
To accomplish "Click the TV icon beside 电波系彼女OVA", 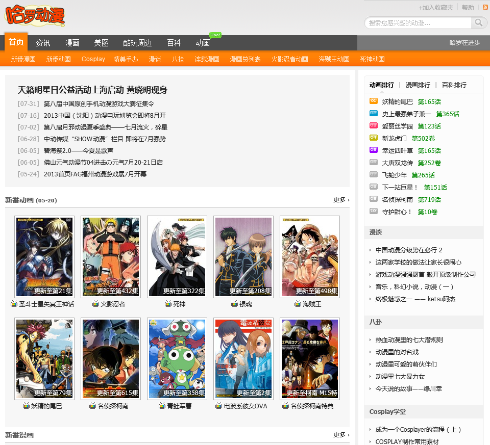I will 219,406.
